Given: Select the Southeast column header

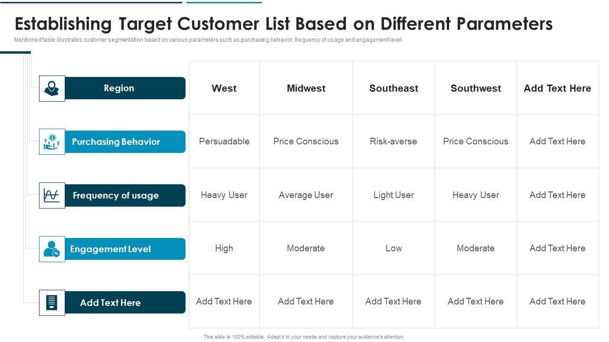Looking at the screenshot, I should [x=393, y=88].
